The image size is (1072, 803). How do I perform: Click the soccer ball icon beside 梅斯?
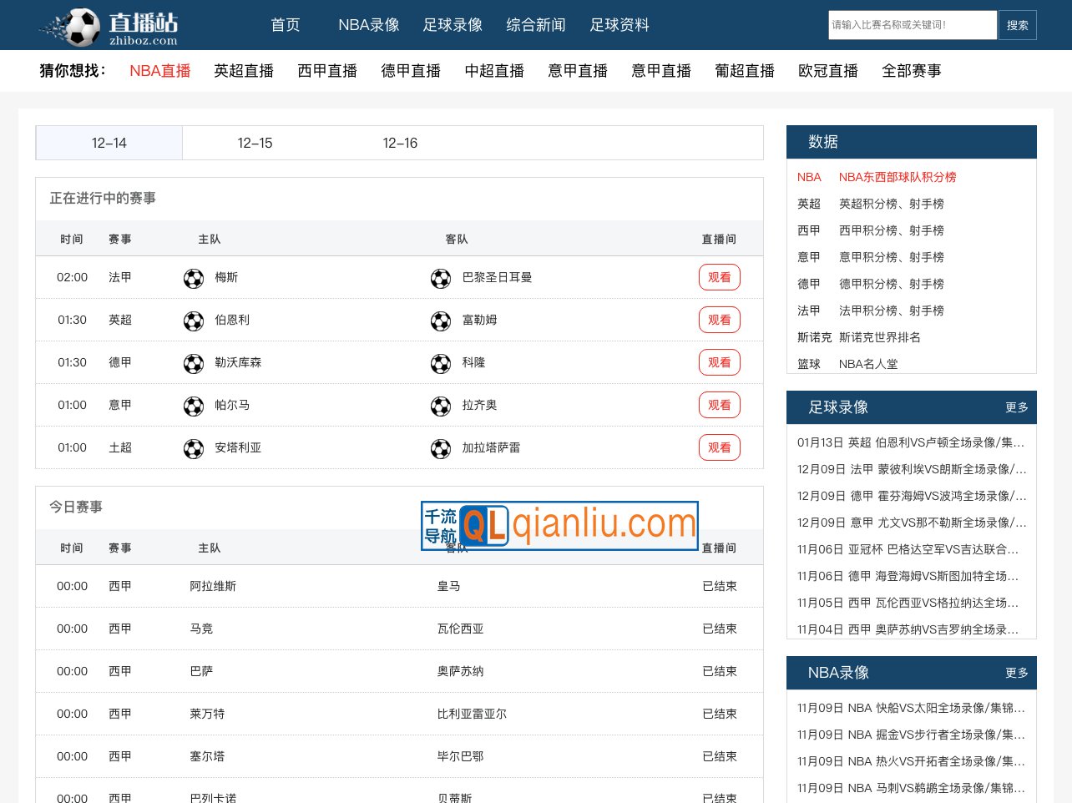click(194, 278)
